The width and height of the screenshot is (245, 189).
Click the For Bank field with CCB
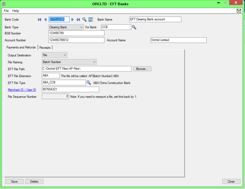coord(116,27)
